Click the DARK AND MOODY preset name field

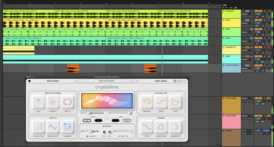(x=107, y=81)
